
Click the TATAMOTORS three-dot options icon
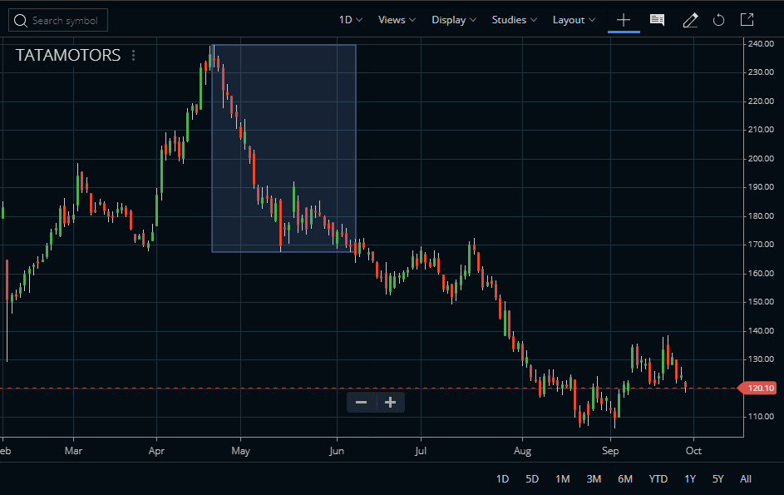pos(134,56)
